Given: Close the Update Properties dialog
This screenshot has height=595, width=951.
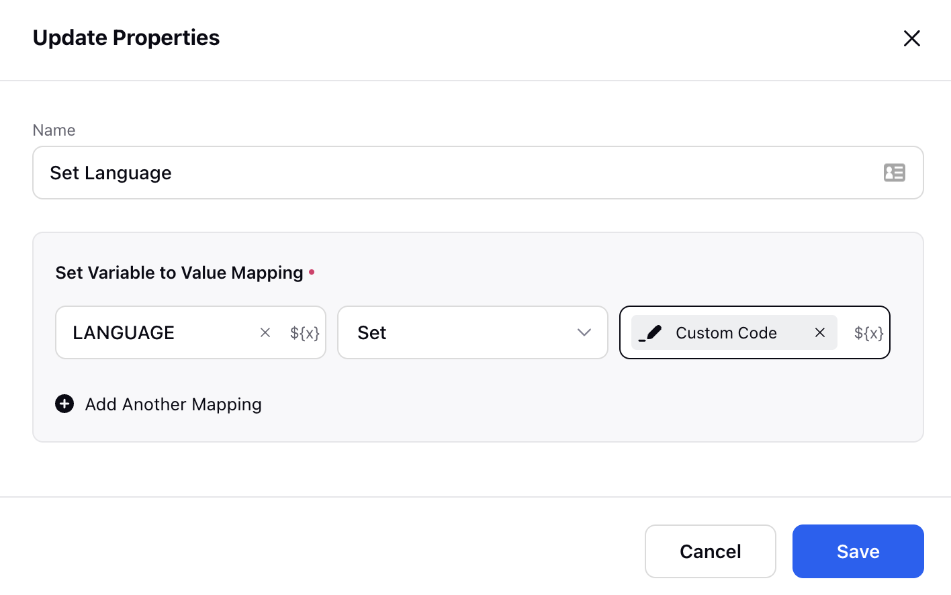Looking at the screenshot, I should pos(911,38).
